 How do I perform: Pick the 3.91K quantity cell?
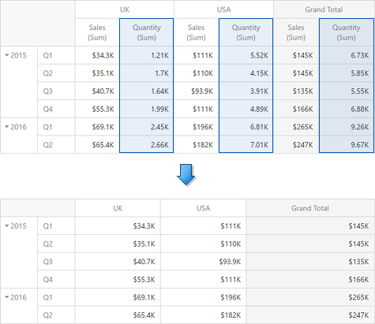246,91
